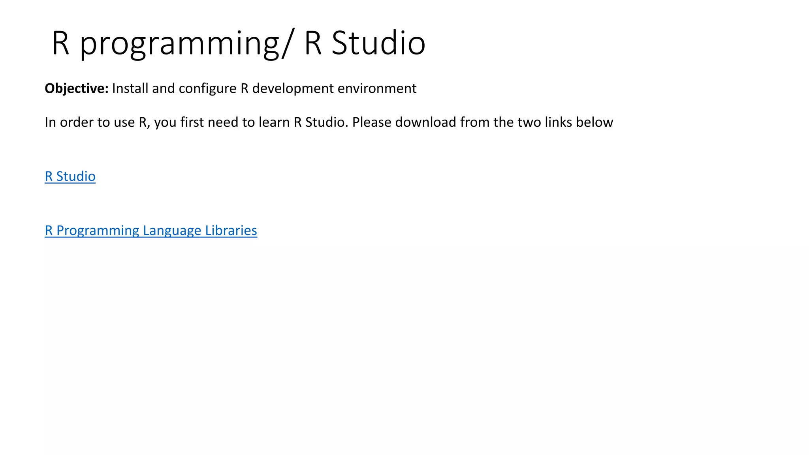
Task: Click the word programming in the title
Action: pos(180,44)
